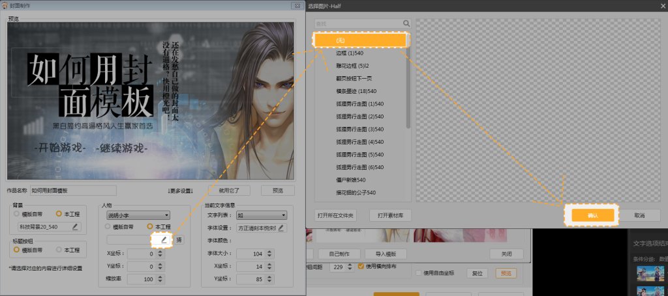Enable the 使用自由坐标 checkbox
668x296 pixels.
click(418, 273)
